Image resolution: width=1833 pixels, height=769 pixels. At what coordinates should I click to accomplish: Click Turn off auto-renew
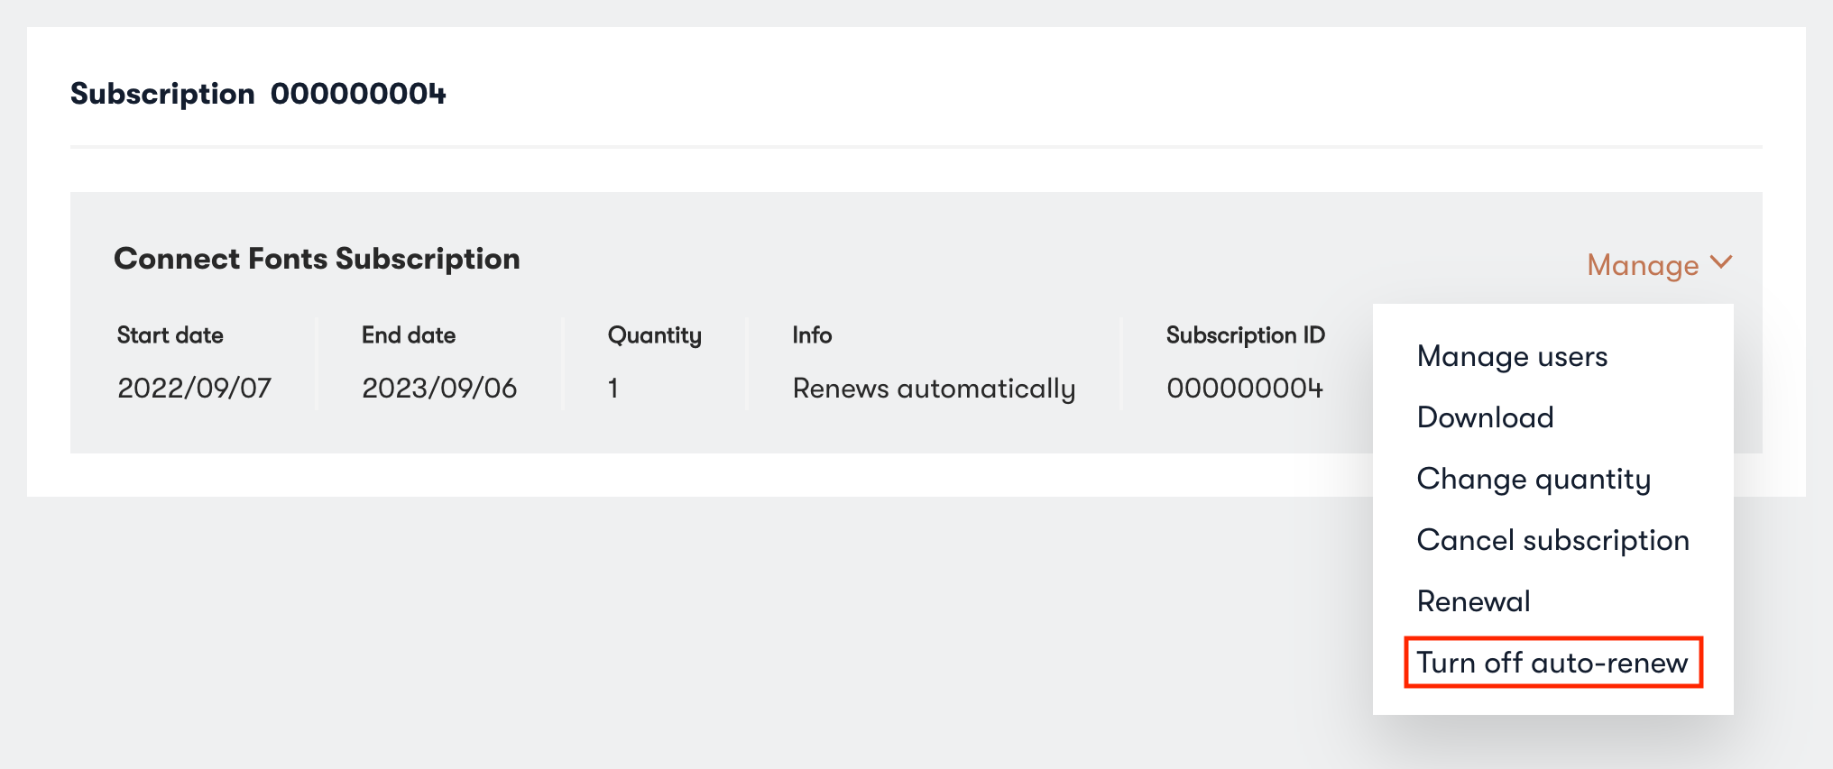1552,663
